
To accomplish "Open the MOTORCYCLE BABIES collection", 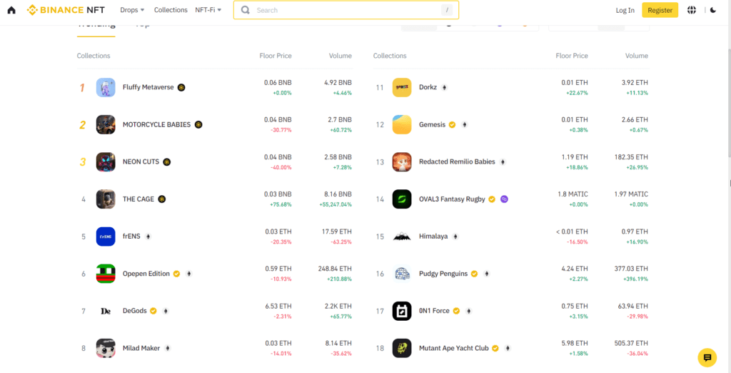I will tap(156, 124).
